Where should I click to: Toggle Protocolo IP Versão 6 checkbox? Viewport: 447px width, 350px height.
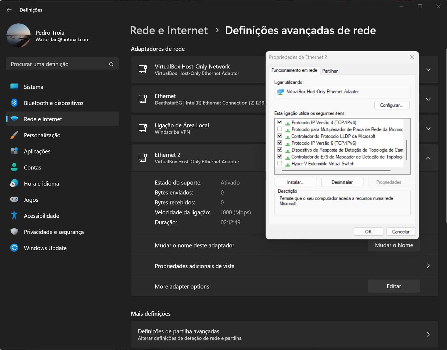point(280,143)
